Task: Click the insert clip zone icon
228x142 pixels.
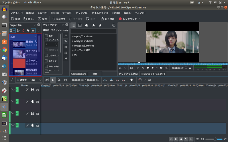Action: point(105,80)
